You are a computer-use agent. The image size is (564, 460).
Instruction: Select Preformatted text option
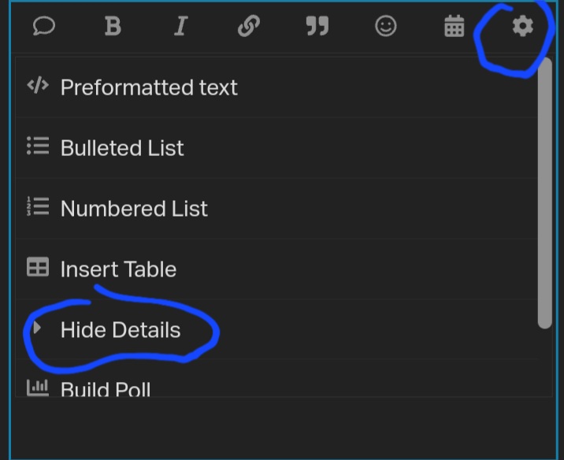(149, 87)
